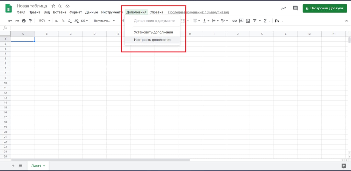Viewport: 351px width, 171px height.
Task: Show the all sheets list
Action: click(21, 166)
